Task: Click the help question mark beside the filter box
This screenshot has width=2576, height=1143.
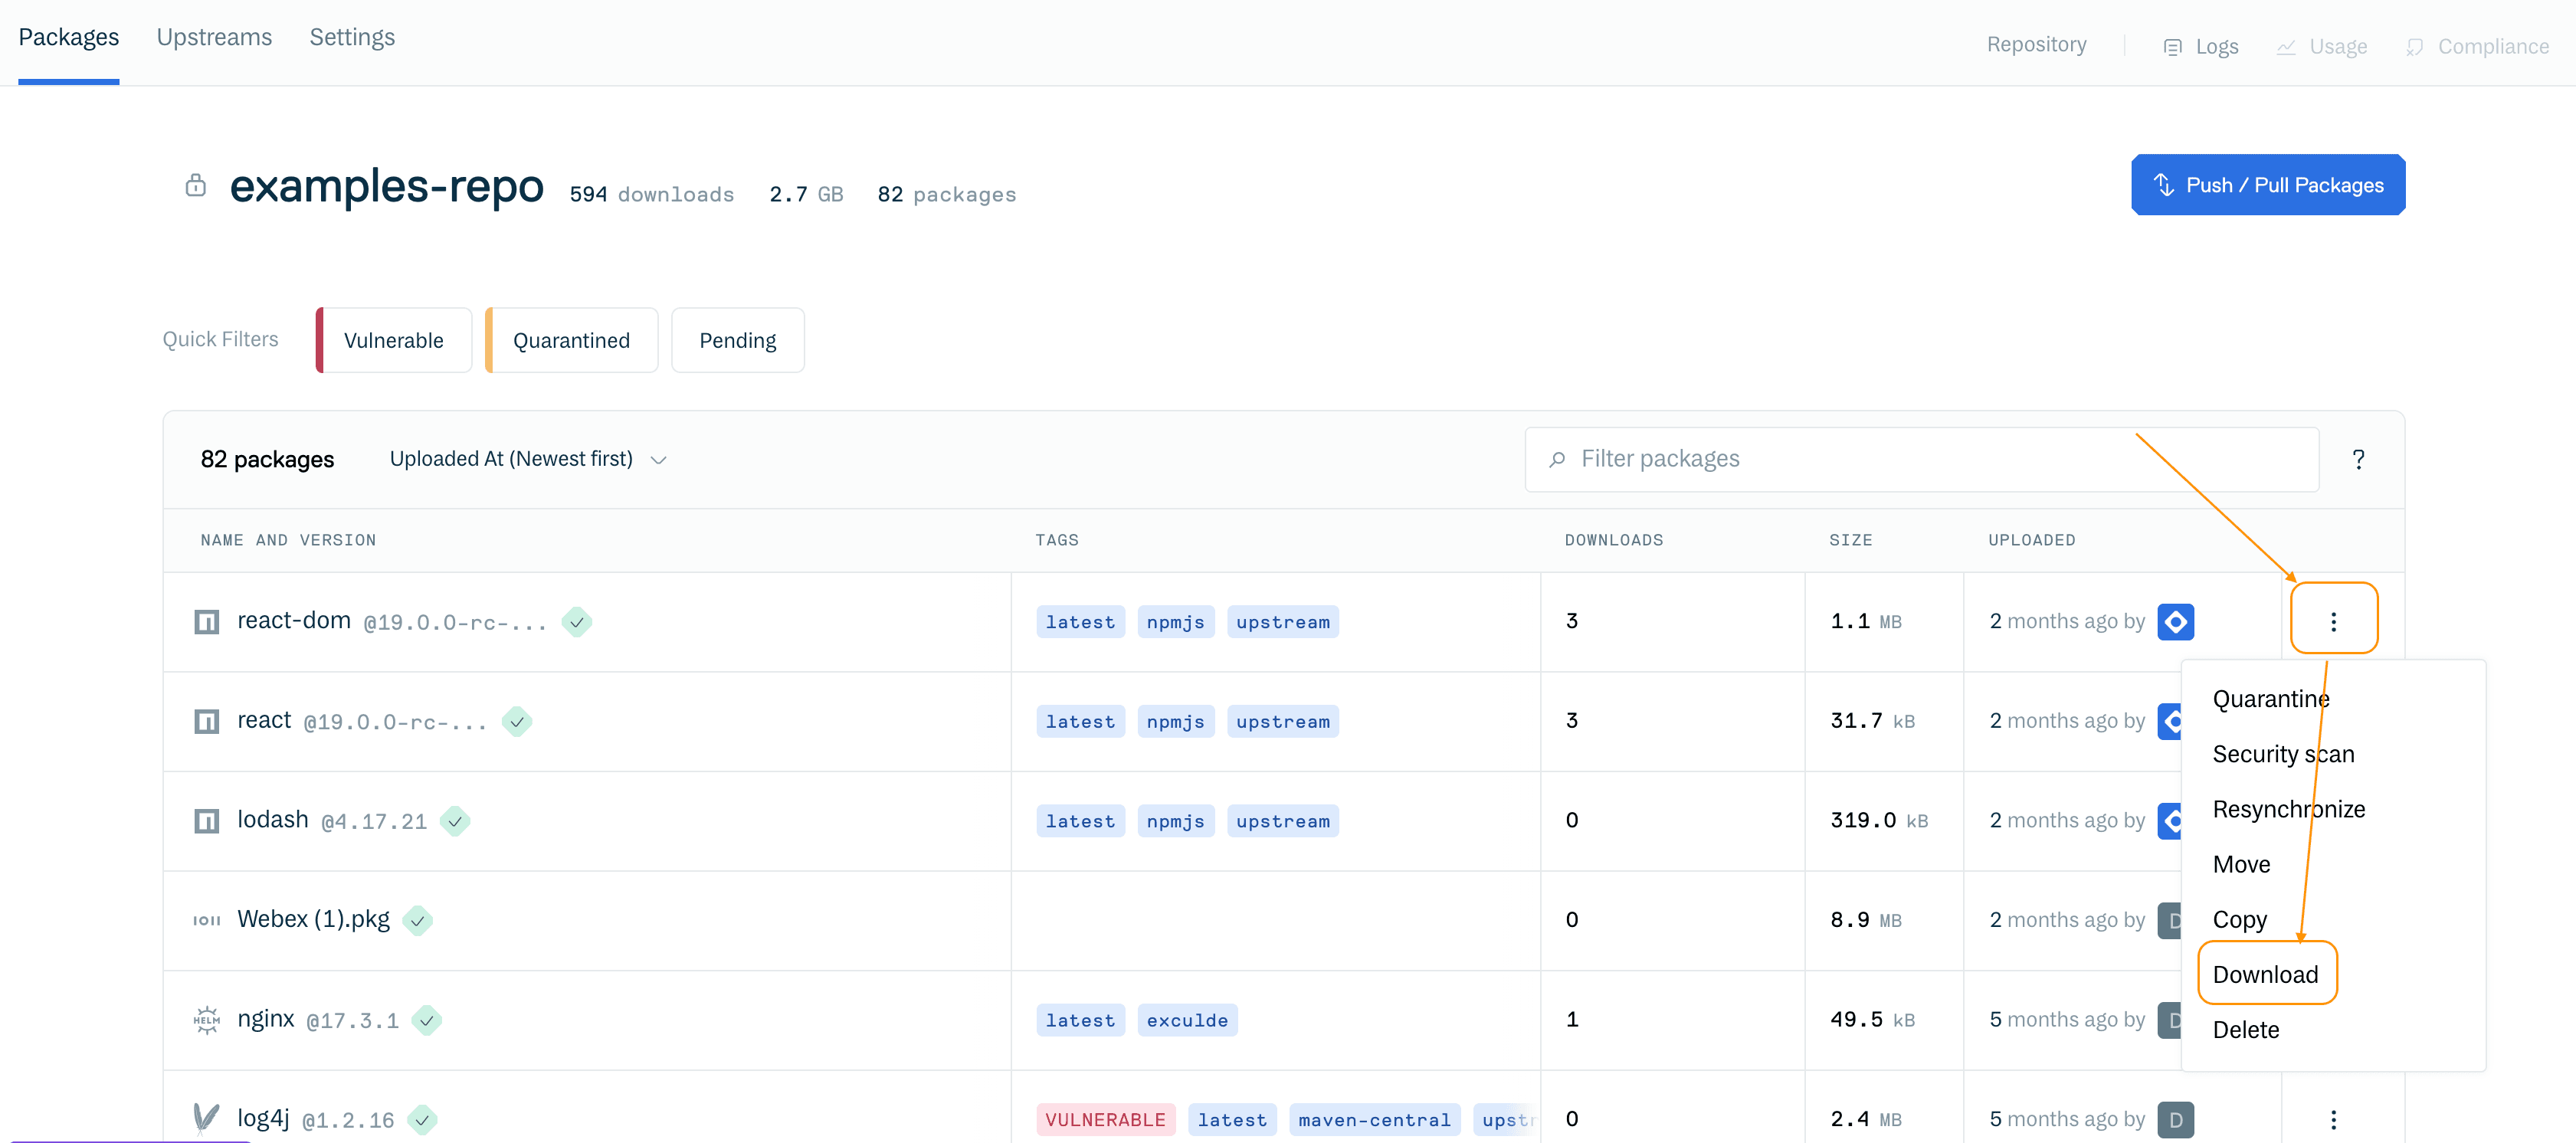Action: [2359, 459]
